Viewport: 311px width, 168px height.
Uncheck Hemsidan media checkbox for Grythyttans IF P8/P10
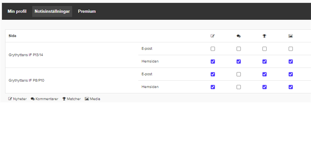tap(291, 87)
